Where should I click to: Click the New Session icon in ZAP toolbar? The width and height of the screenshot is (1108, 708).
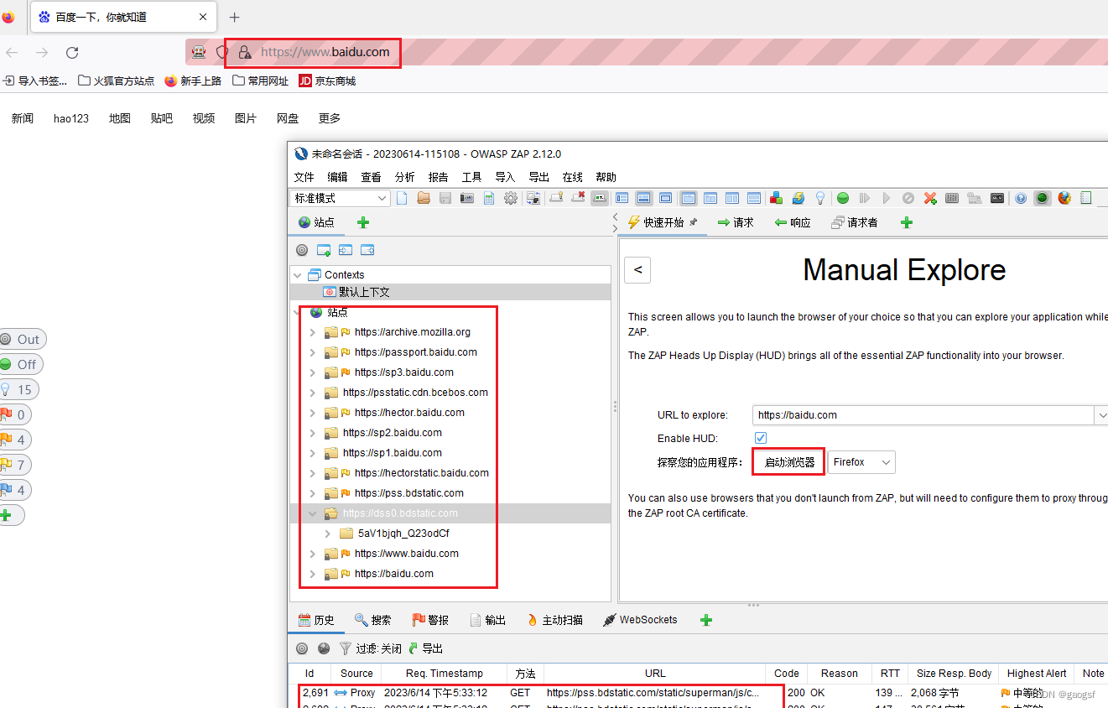tap(402, 198)
